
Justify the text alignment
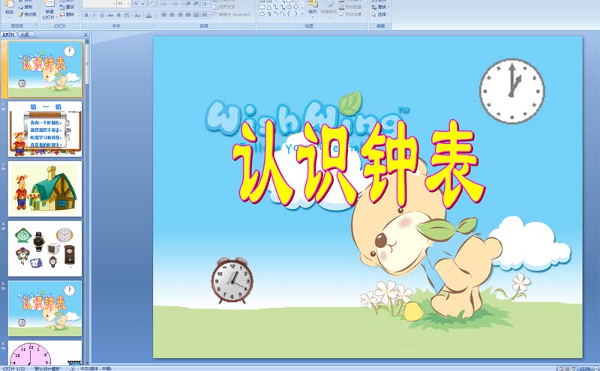(x=188, y=14)
